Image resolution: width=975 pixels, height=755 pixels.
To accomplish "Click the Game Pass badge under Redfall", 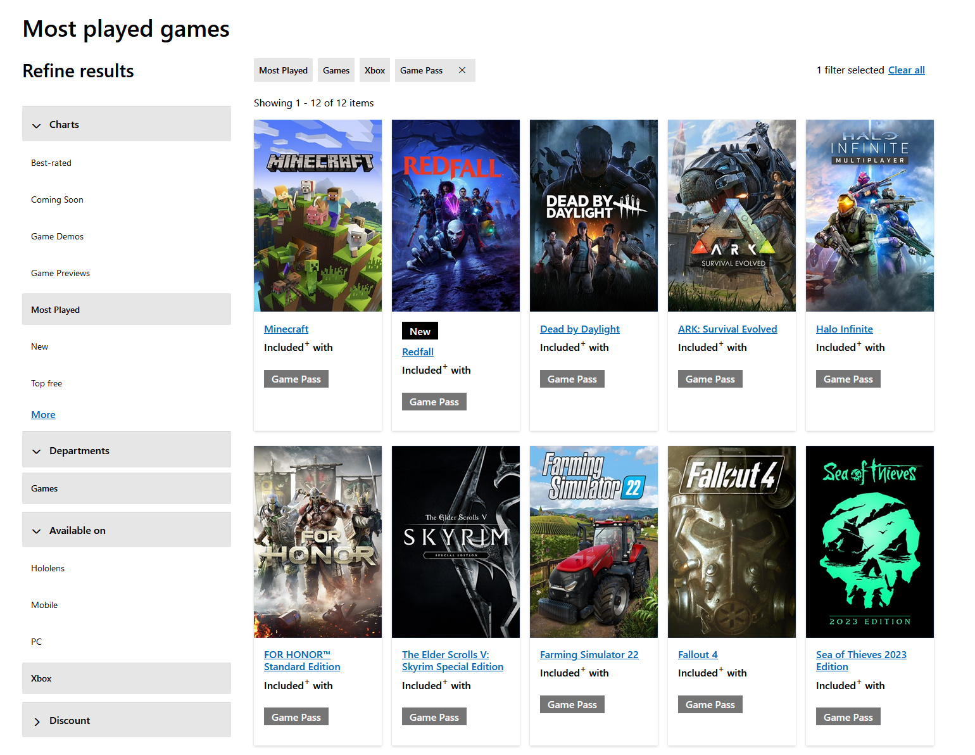I will (x=434, y=402).
